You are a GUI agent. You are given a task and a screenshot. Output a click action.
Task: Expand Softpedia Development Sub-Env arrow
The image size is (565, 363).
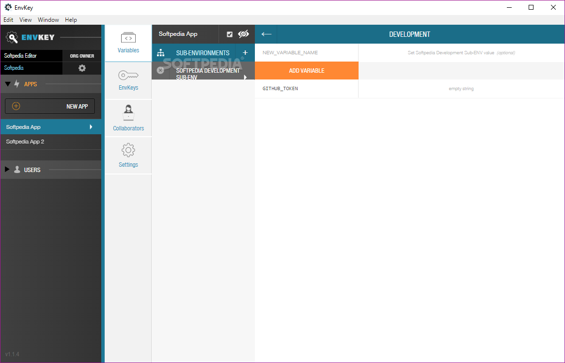pos(245,77)
